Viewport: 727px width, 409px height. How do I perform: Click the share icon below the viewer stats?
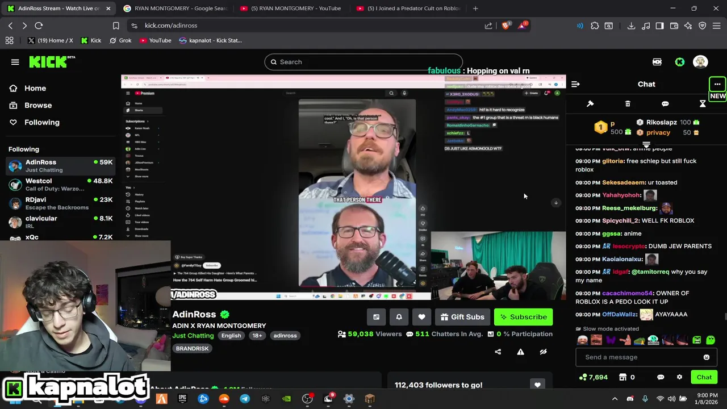[498, 352]
